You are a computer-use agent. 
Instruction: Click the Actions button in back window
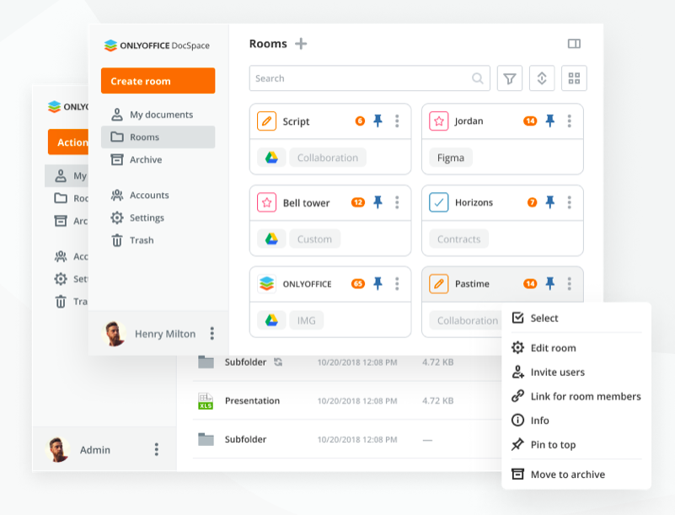(x=68, y=142)
